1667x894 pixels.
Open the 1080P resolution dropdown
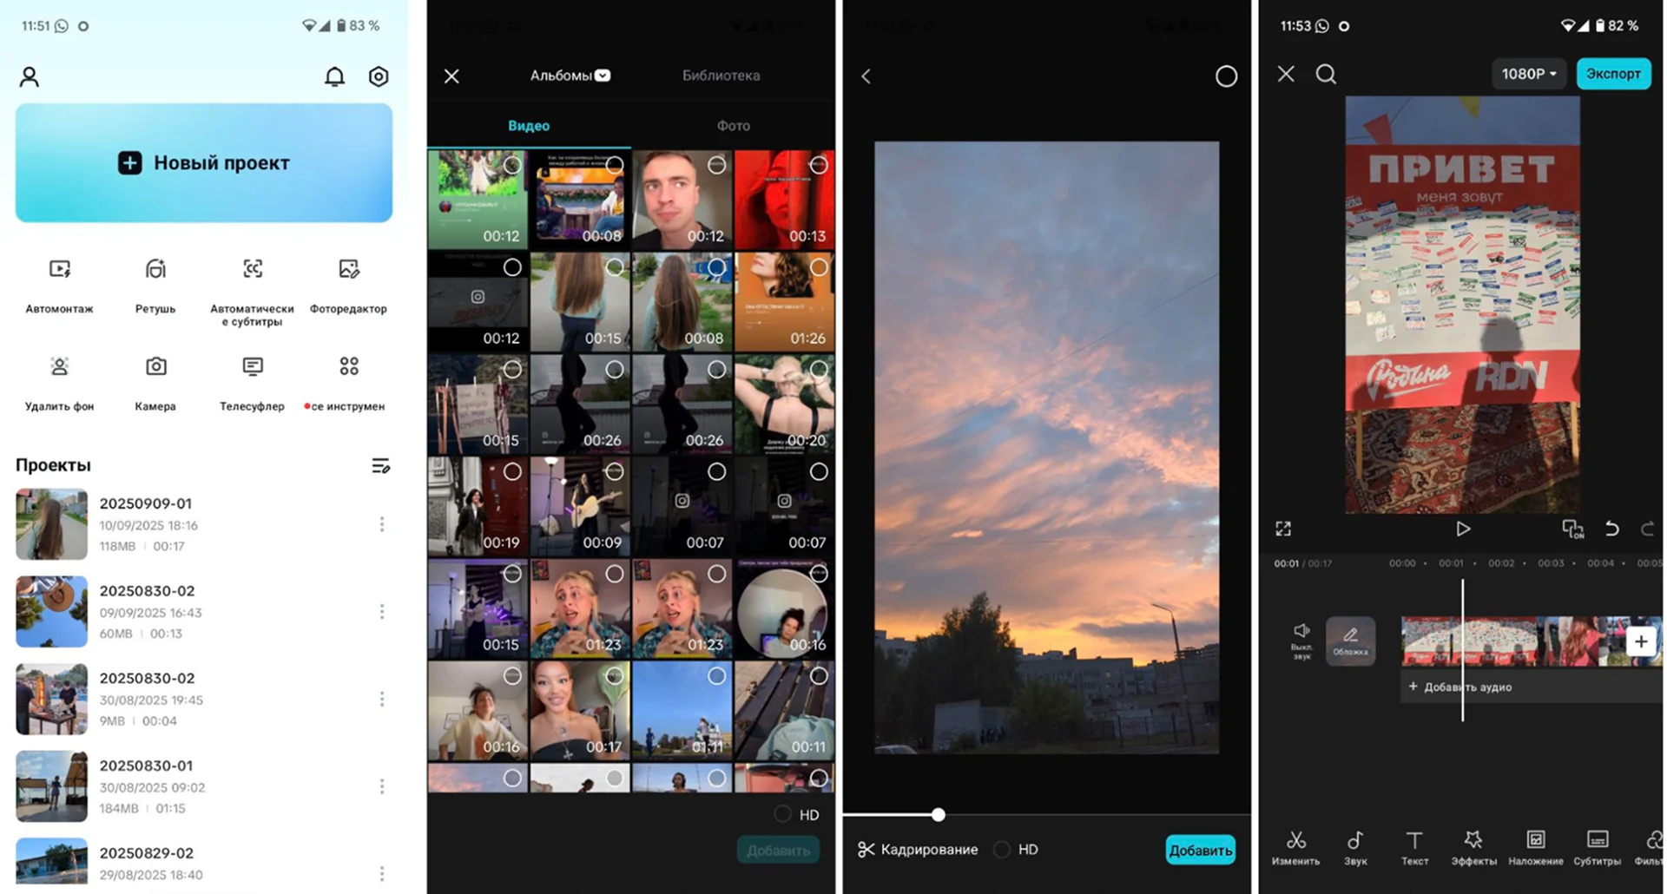click(1528, 75)
